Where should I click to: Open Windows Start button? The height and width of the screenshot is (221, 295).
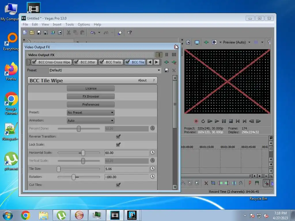pyautogui.click(x=8, y=215)
